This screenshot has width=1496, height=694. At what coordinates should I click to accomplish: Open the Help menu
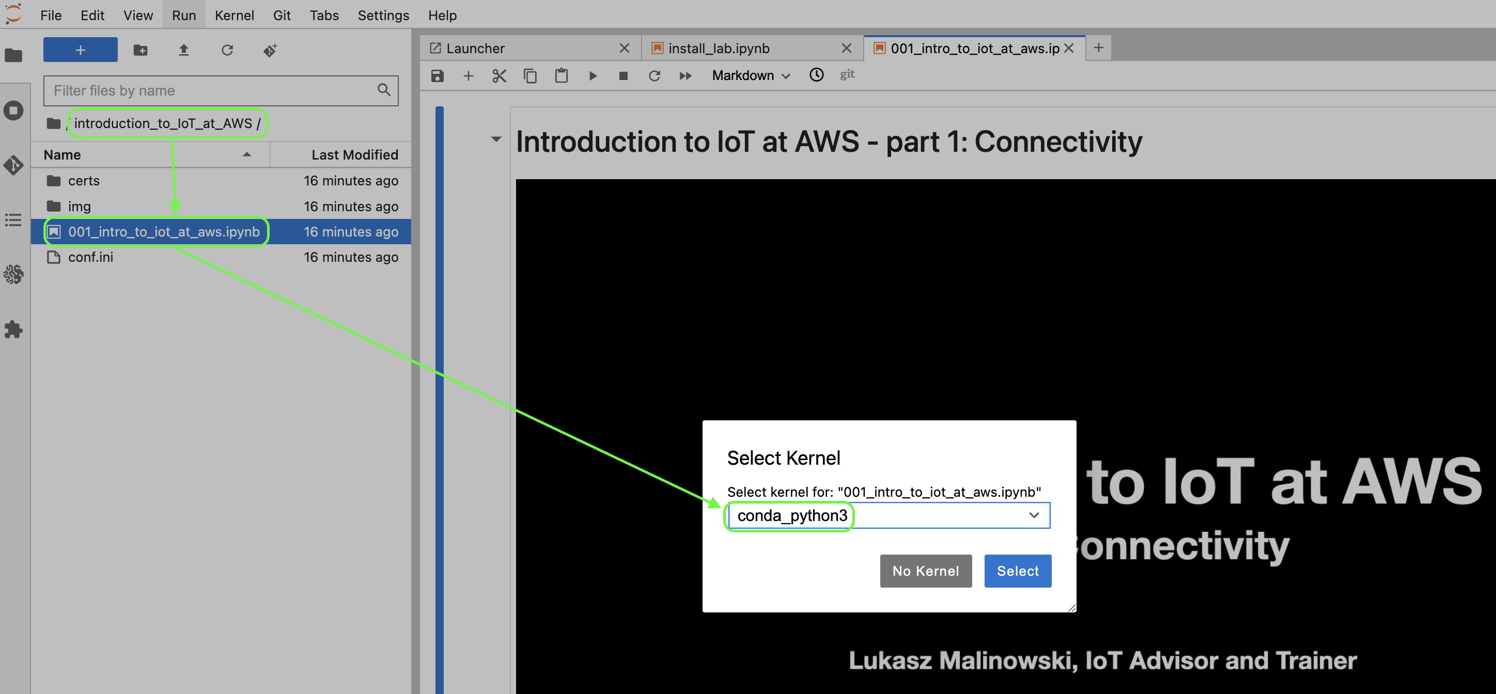pyautogui.click(x=442, y=15)
